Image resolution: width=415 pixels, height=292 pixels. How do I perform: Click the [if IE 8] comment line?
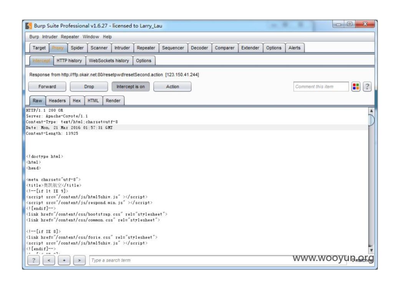(x=43, y=231)
